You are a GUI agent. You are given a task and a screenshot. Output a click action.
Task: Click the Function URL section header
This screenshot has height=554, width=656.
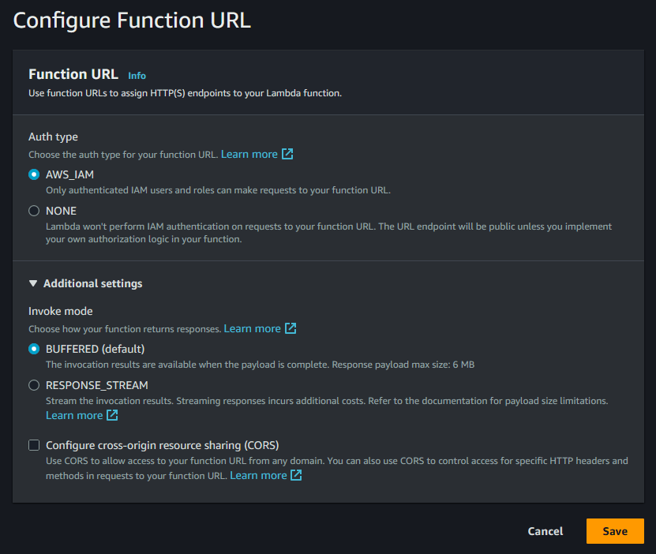click(x=73, y=74)
